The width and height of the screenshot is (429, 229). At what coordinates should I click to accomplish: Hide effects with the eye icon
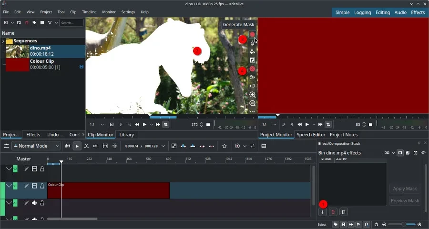pyautogui.click(x=423, y=153)
